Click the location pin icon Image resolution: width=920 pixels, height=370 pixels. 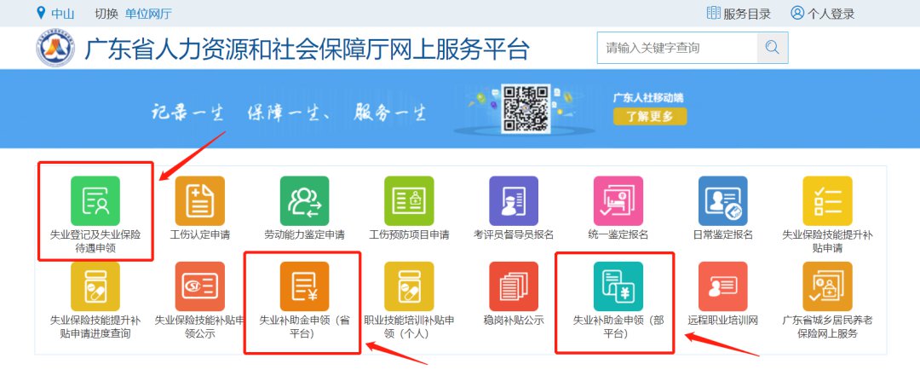pyautogui.click(x=41, y=13)
